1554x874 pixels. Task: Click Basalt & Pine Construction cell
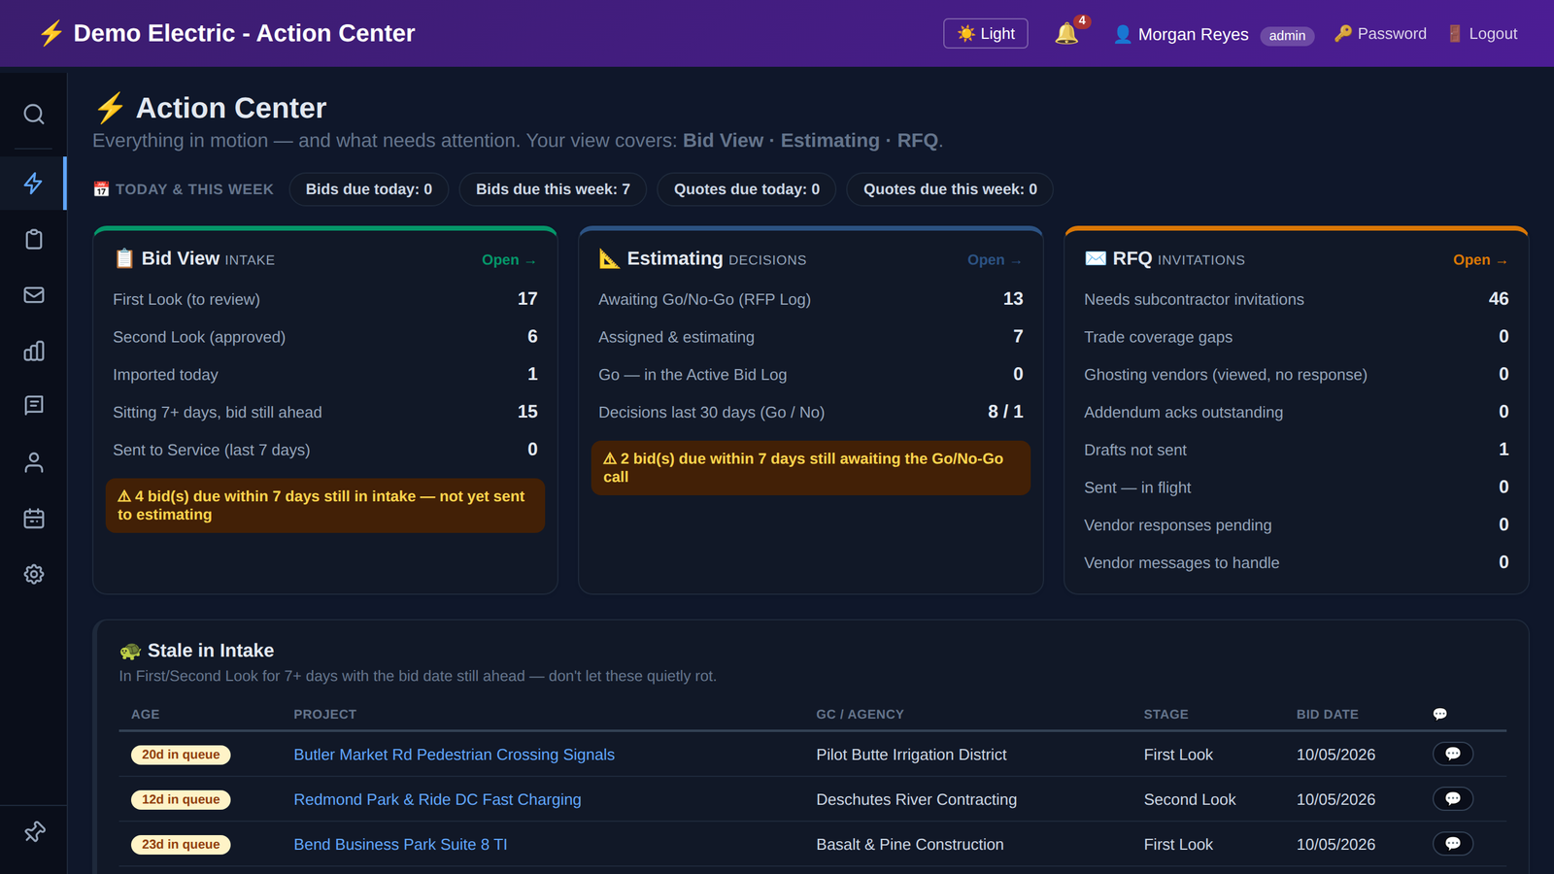pos(910,845)
